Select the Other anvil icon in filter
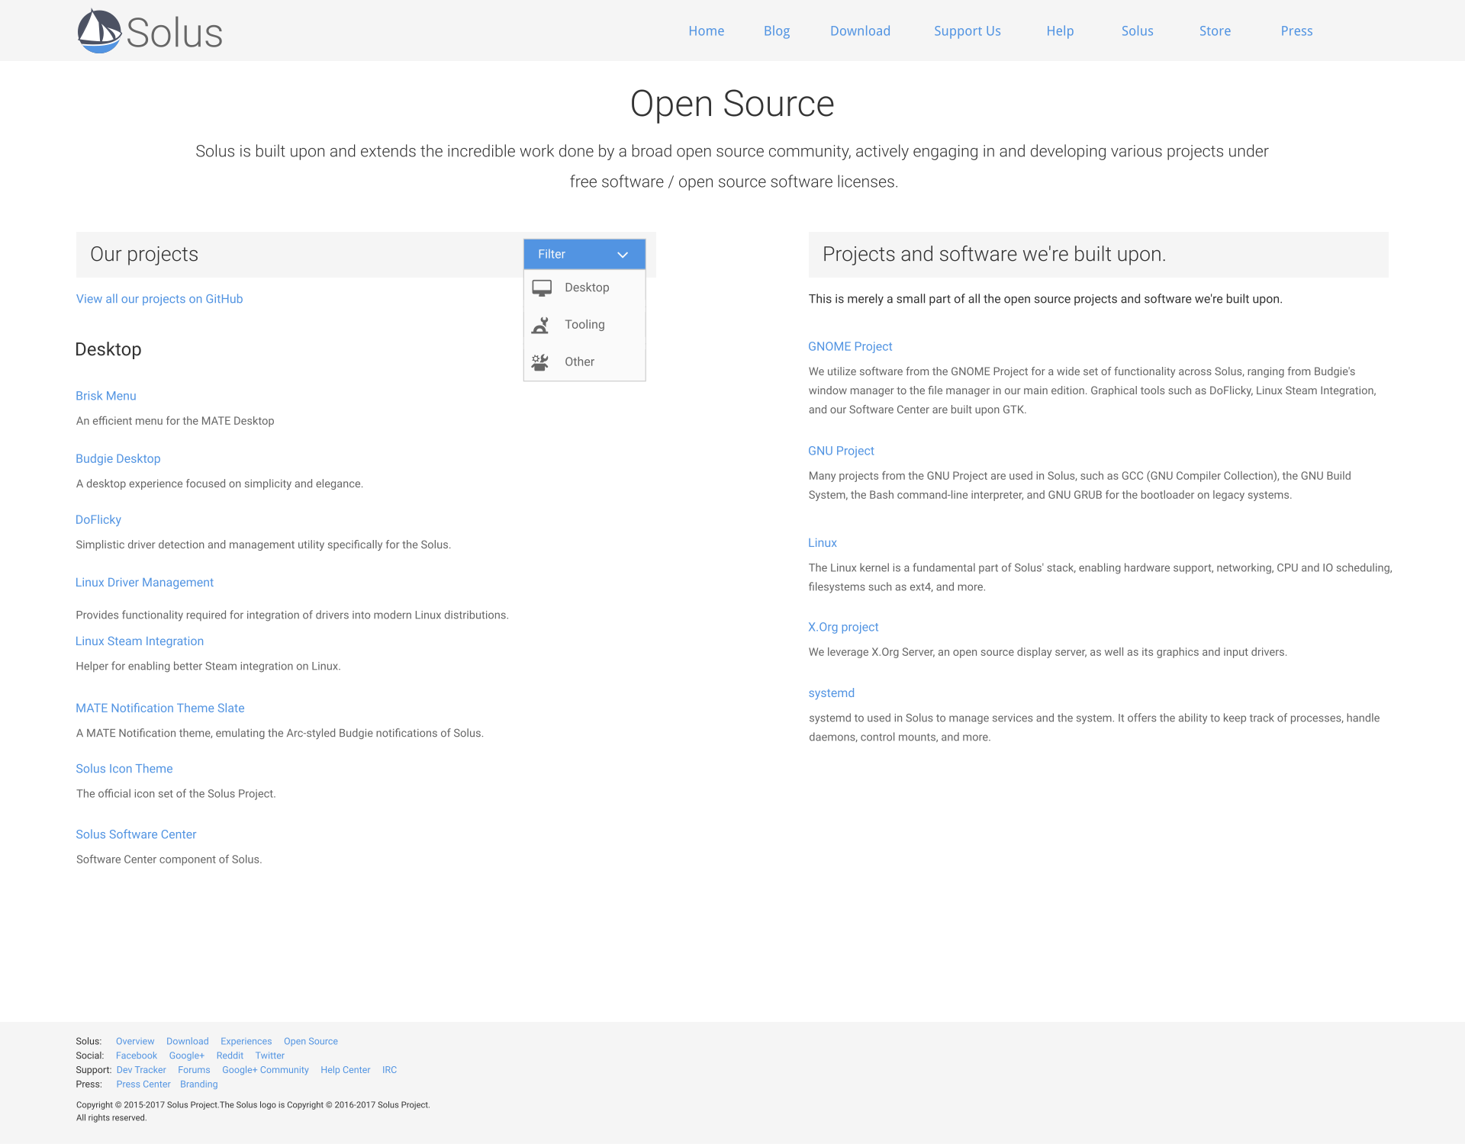This screenshot has height=1144, width=1465. 540,362
